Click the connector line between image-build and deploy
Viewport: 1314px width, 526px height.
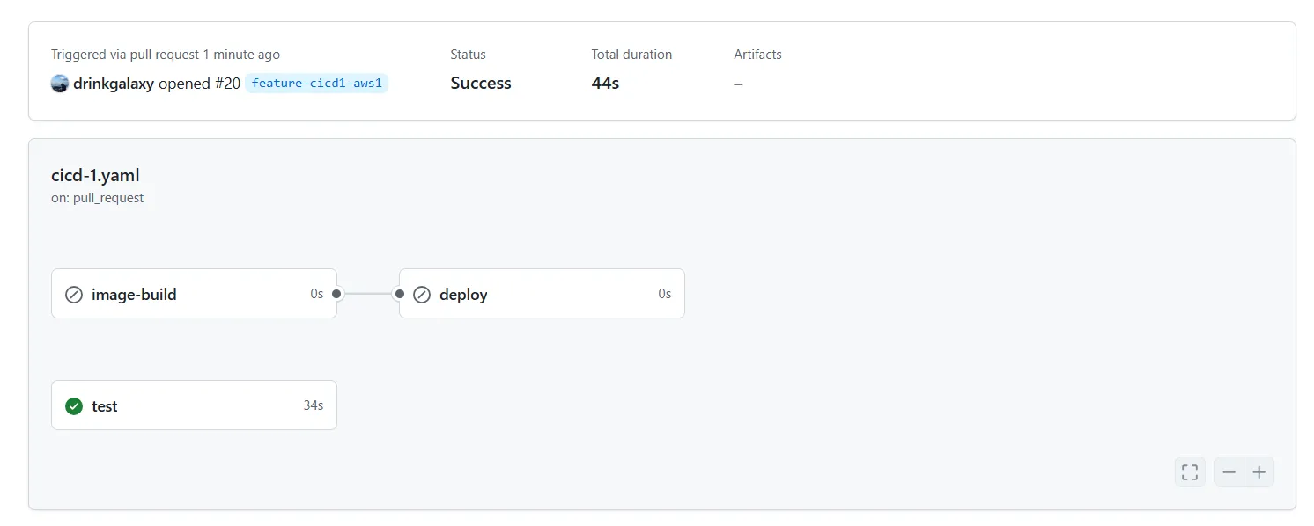(368, 294)
